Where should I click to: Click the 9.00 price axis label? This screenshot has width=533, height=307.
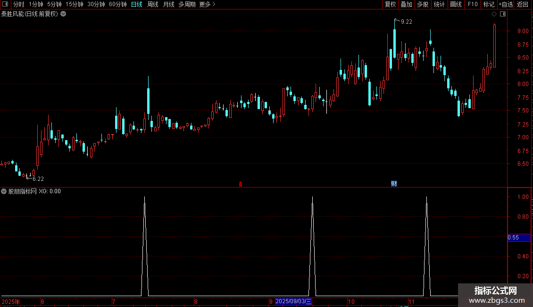coord(523,31)
